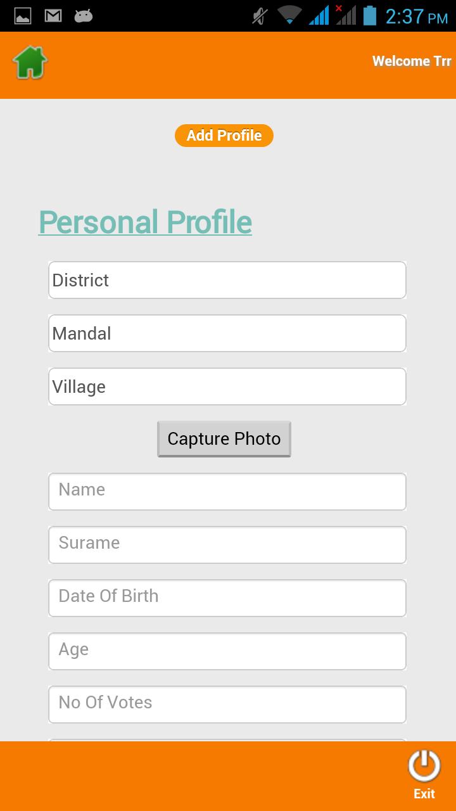Focus the No Of Votes field
This screenshot has width=456, height=811.
(x=227, y=705)
